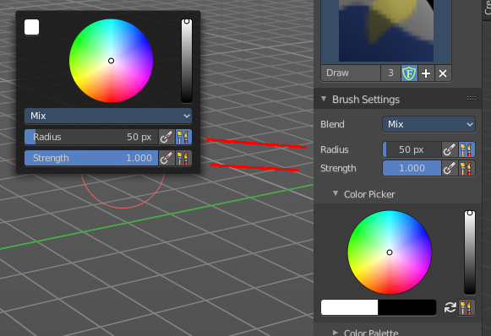Toggle popup Strength unified brush icon
The width and height of the screenshot is (491, 336).
183,158
